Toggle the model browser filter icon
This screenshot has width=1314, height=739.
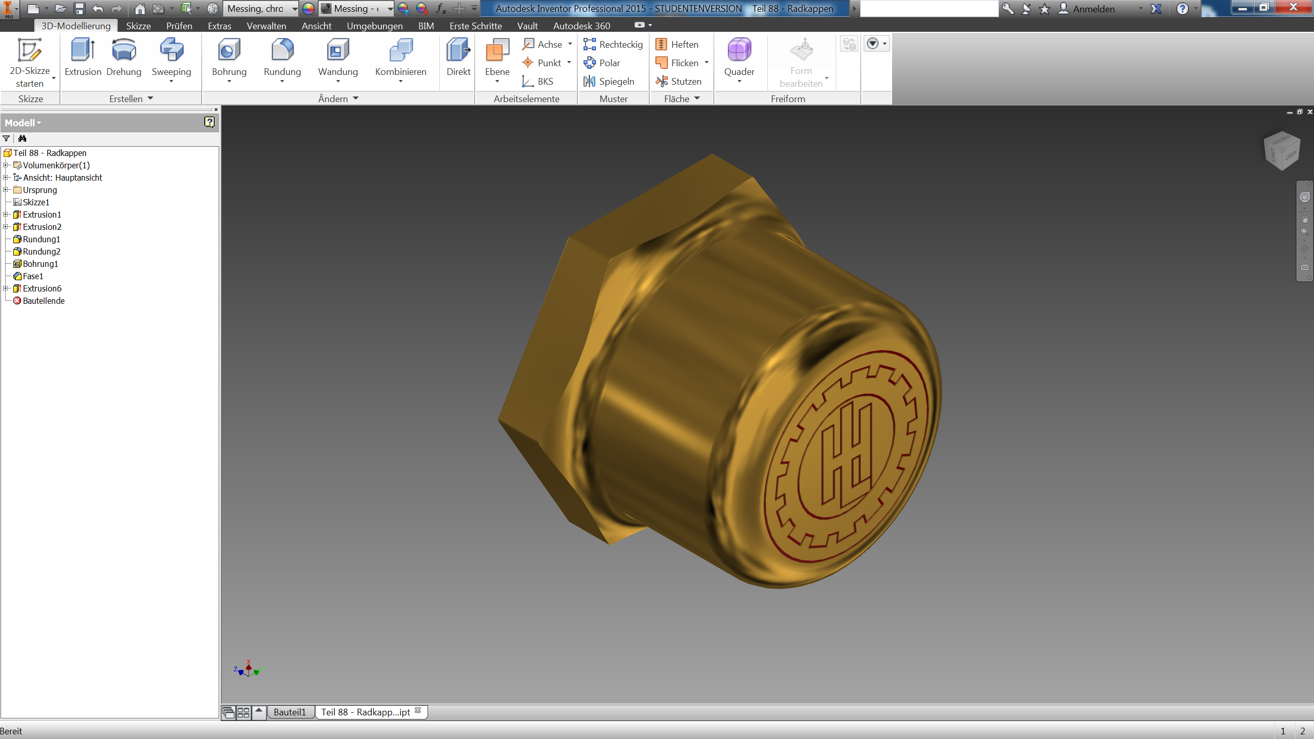(6, 139)
